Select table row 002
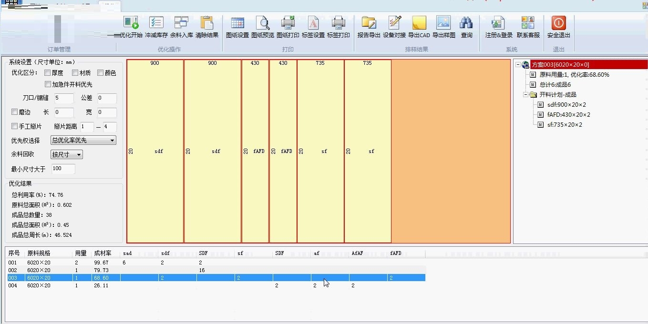The image size is (648, 324). [x=216, y=270]
